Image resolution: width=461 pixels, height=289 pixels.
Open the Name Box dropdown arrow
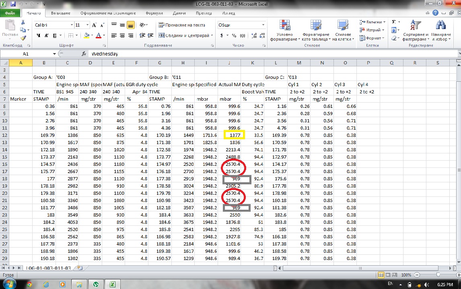54,54
